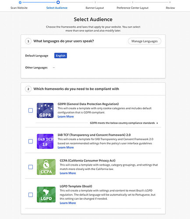The height and width of the screenshot is (219, 190).
Task: Select the LGPD Template checkbox
Action: tap(31, 195)
